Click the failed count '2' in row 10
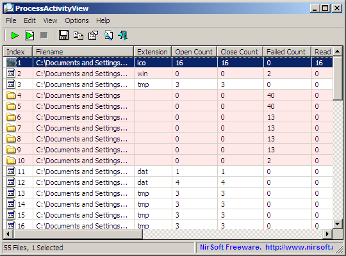This screenshot has height=256, width=346. click(268, 161)
